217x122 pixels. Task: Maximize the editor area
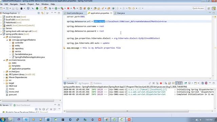tap(214, 13)
